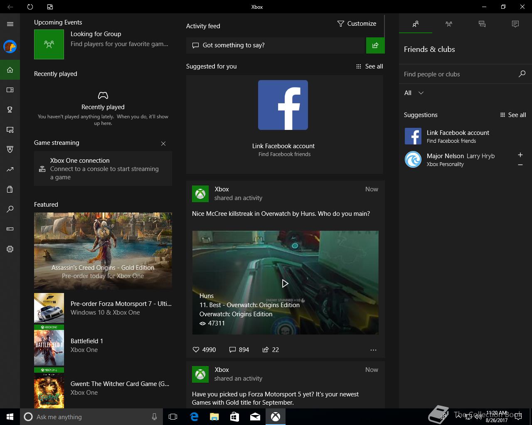This screenshot has height=425, width=532.
Task: Switch to Friends tab
Action: tap(416, 24)
